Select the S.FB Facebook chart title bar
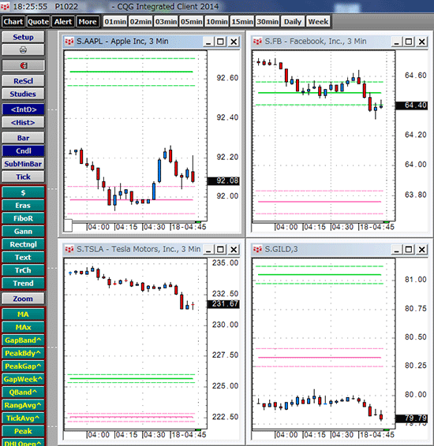 coord(340,42)
